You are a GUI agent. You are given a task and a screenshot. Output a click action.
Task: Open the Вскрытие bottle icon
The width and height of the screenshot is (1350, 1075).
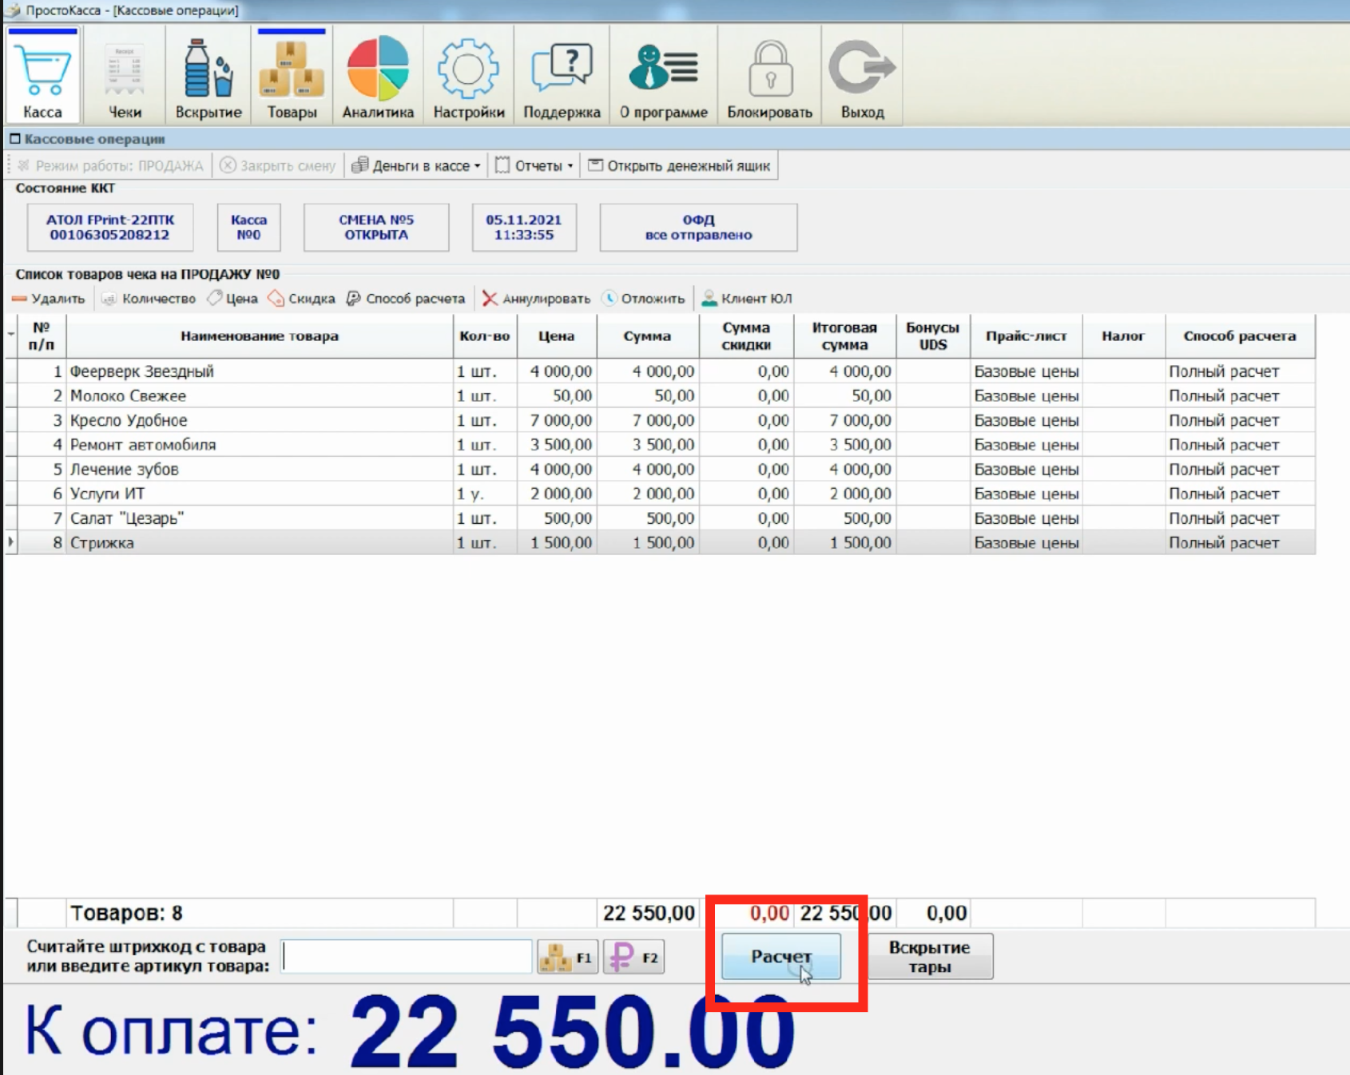(x=208, y=75)
